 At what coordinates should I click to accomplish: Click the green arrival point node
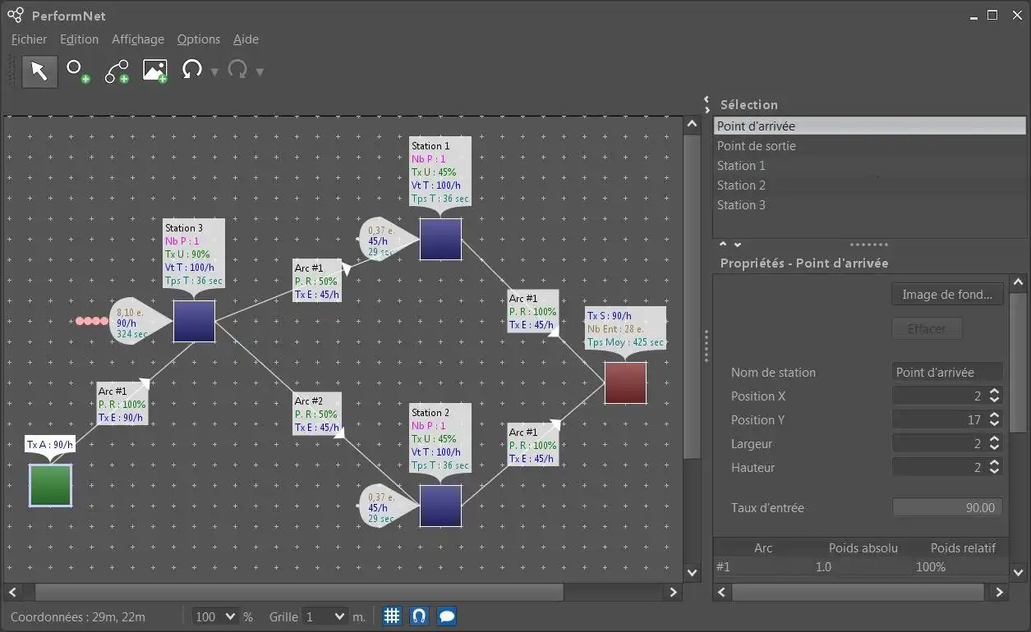(x=50, y=485)
